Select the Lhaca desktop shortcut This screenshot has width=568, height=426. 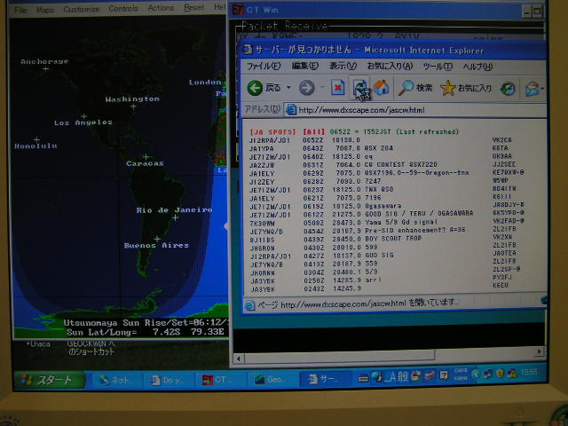click(x=37, y=343)
